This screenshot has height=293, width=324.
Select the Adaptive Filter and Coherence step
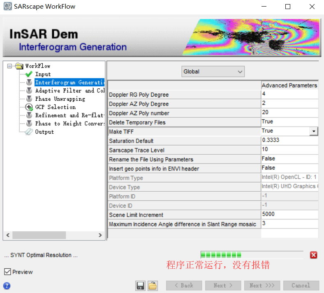(70, 90)
